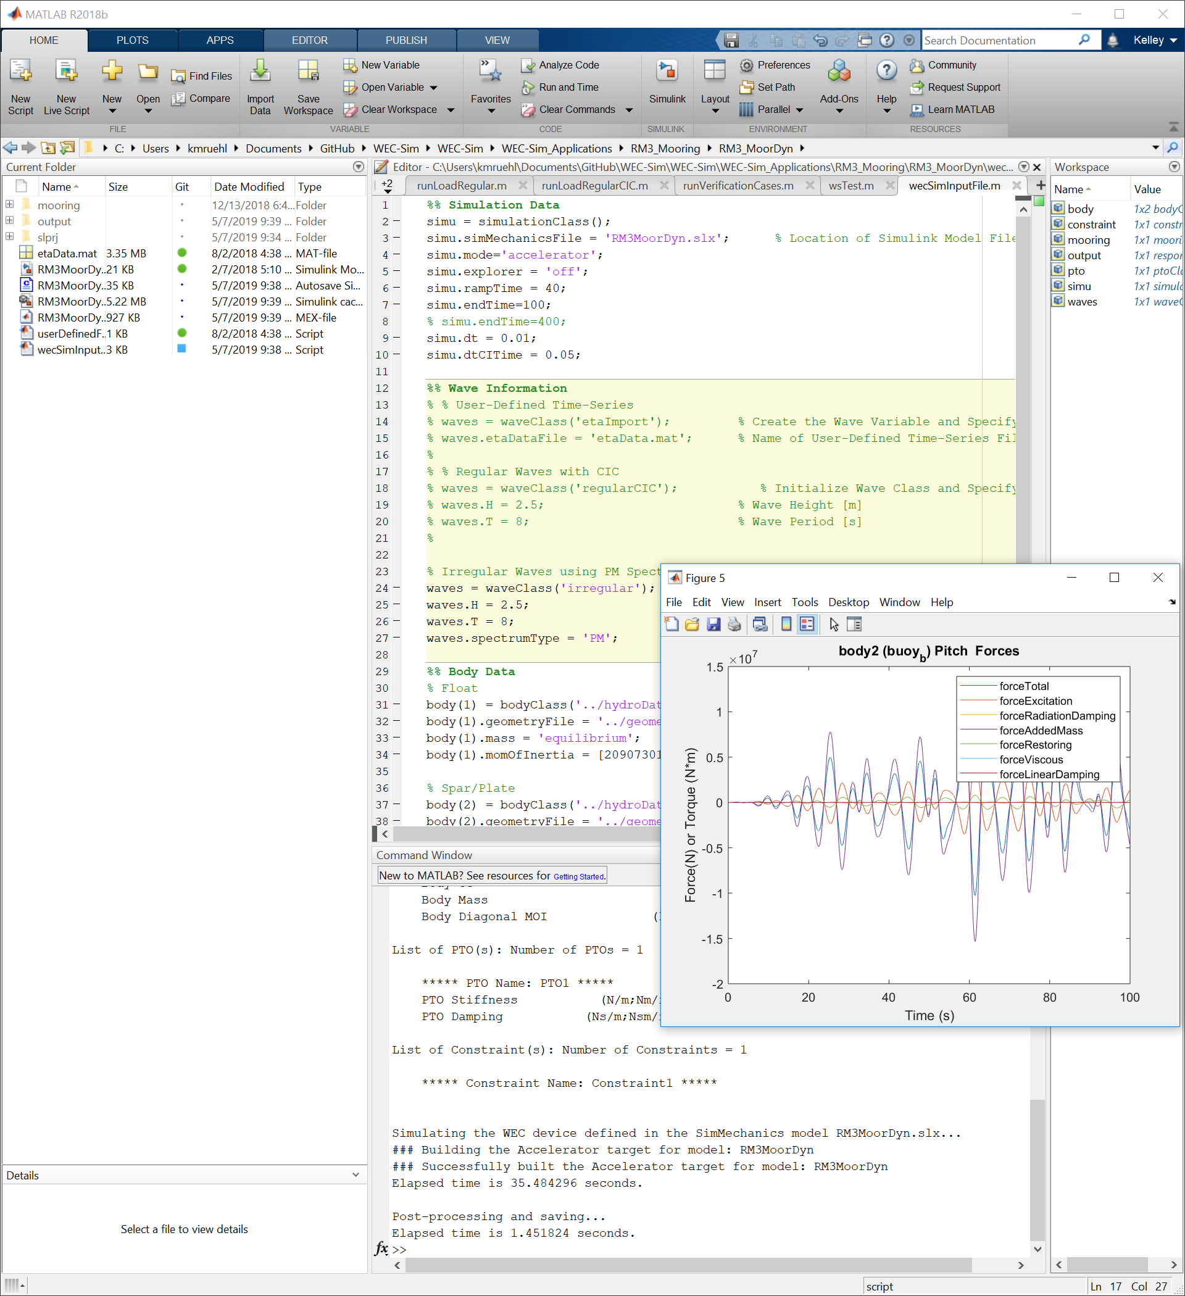Image resolution: width=1185 pixels, height=1296 pixels.
Task: Save the figure in Figure 5
Action: (713, 623)
